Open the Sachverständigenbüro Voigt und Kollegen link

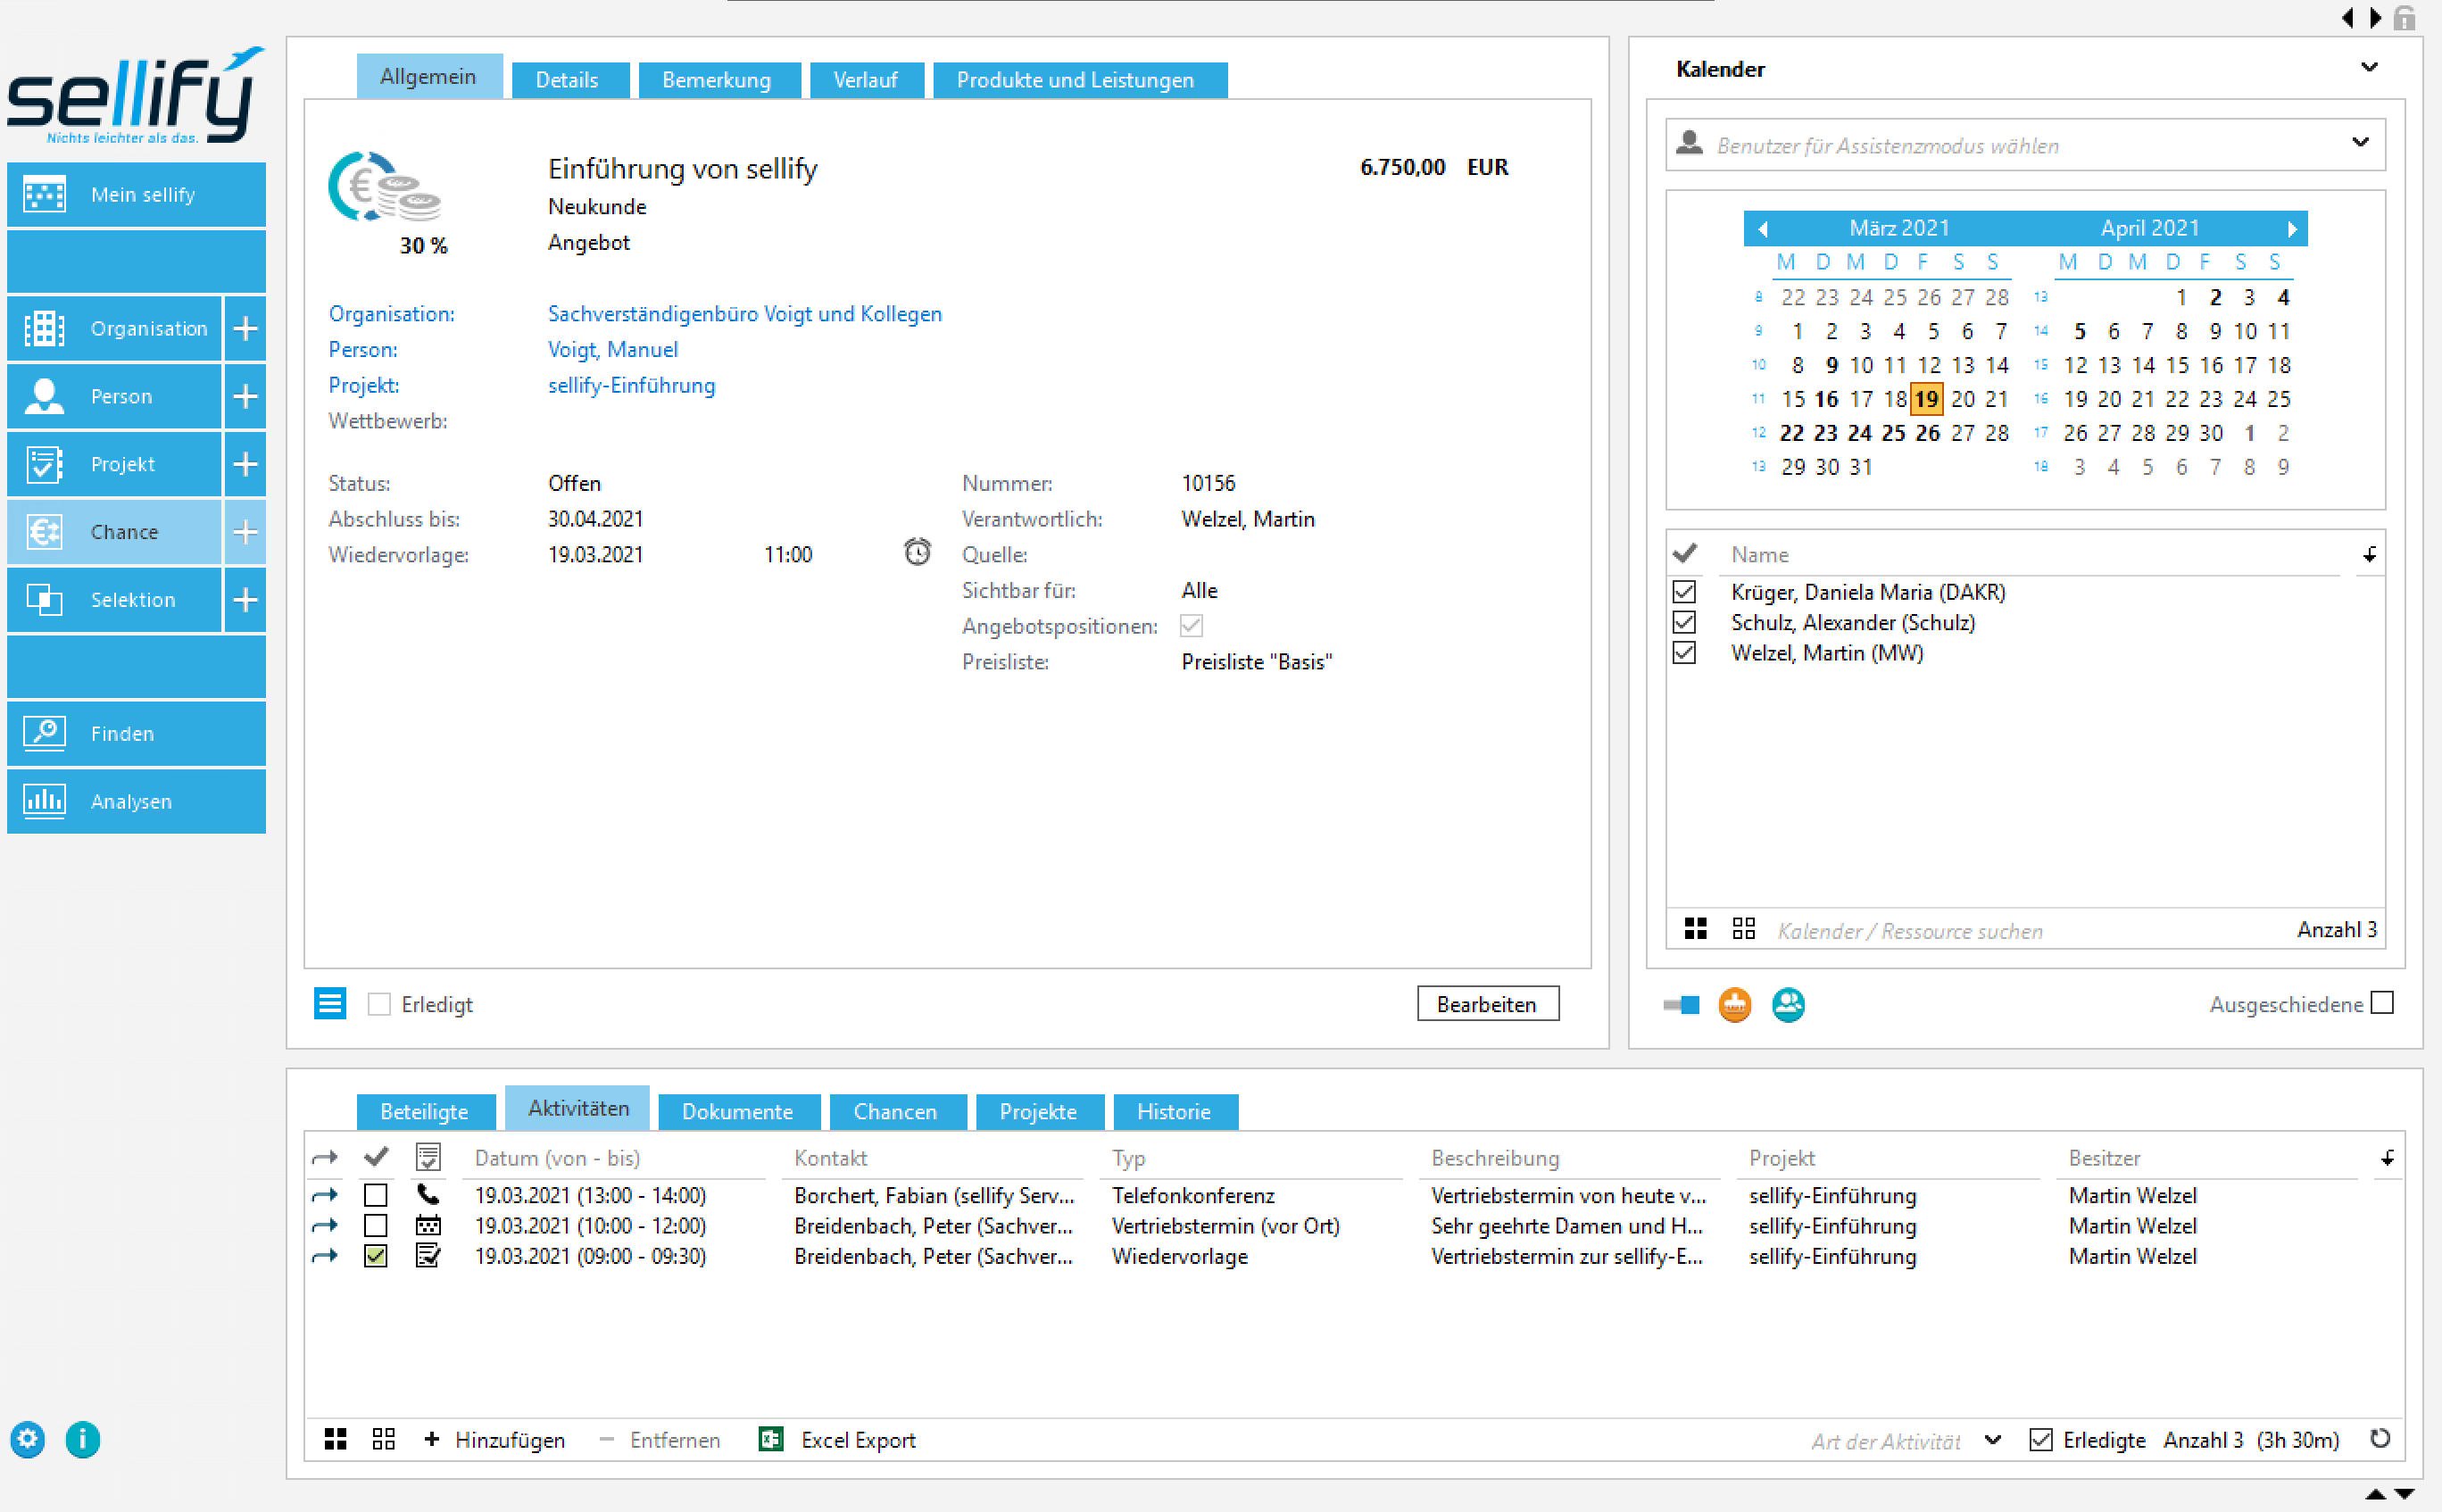coord(744,314)
